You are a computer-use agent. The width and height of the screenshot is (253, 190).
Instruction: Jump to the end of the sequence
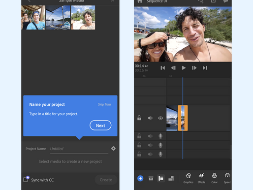click(x=205, y=68)
